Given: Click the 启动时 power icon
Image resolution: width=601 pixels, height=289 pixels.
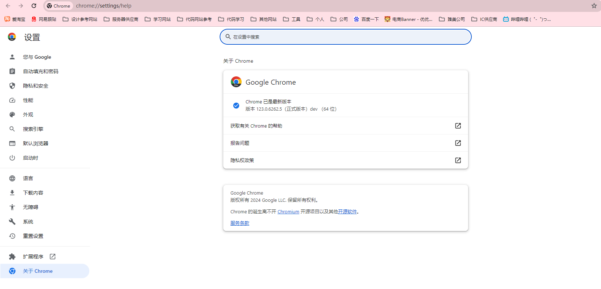Looking at the screenshot, I should [x=12, y=158].
